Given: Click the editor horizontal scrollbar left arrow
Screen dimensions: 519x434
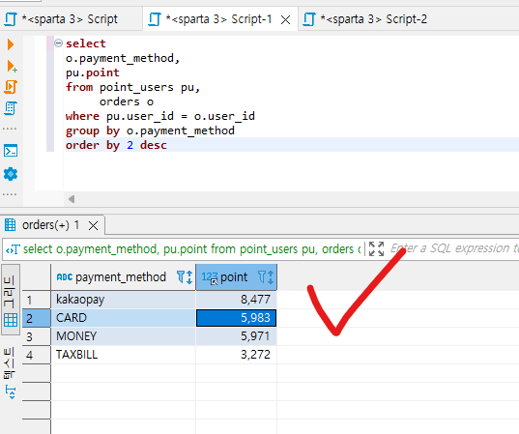Looking at the screenshot, I should (72, 199).
